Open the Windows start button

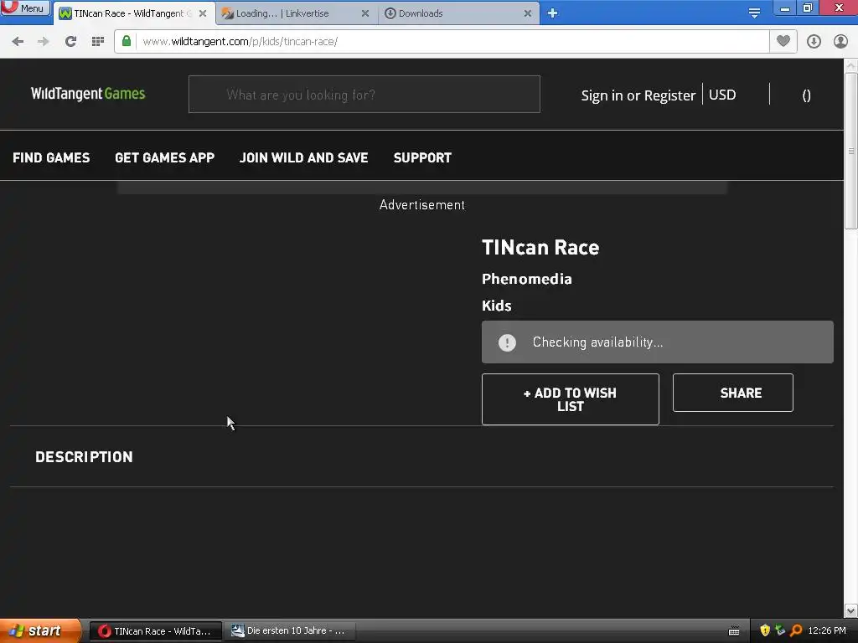[x=40, y=630]
